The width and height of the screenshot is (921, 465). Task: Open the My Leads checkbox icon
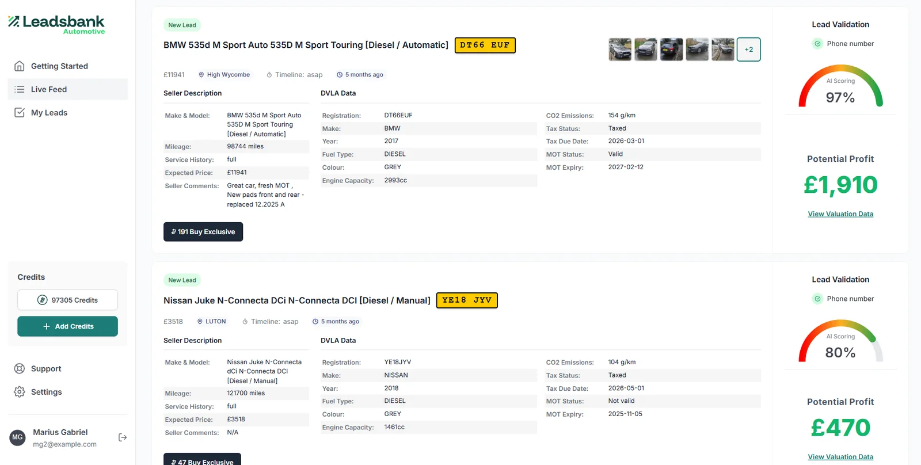coord(20,113)
